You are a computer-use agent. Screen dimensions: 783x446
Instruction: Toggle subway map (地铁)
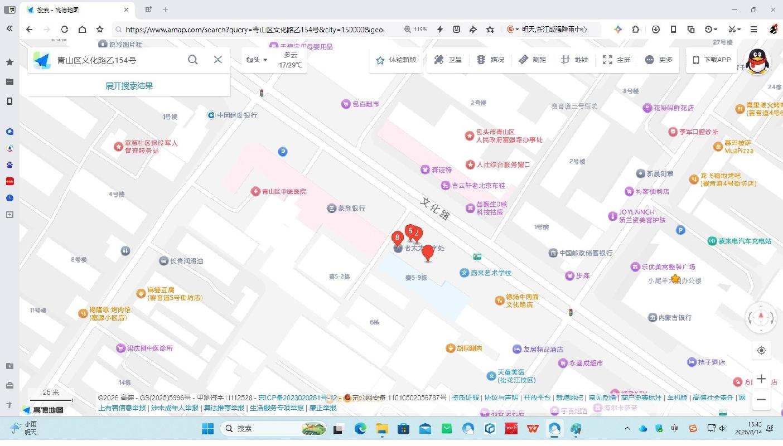574,60
